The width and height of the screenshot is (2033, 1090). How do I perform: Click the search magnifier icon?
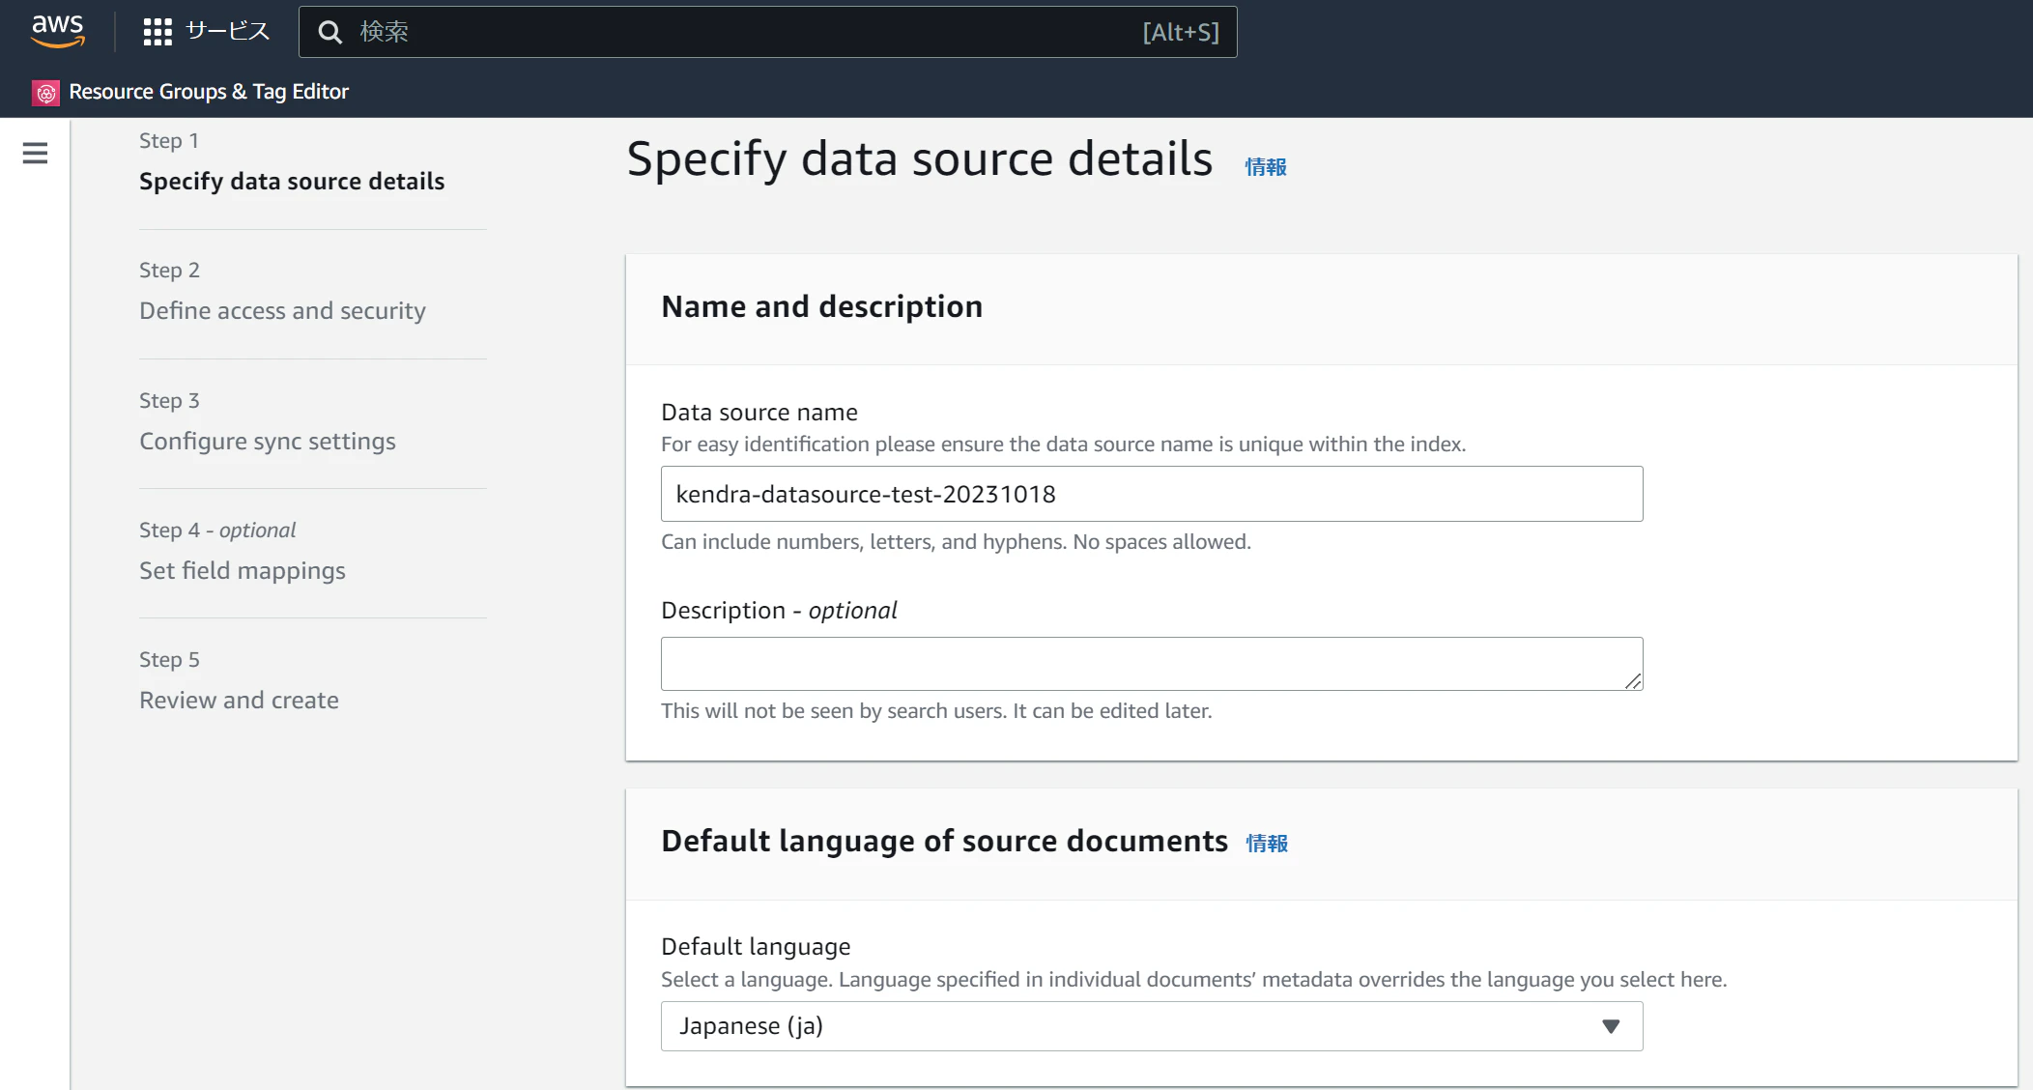330,32
